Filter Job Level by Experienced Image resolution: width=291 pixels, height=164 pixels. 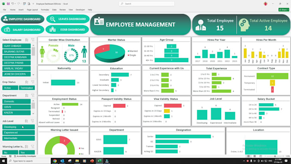coord(18,133)
